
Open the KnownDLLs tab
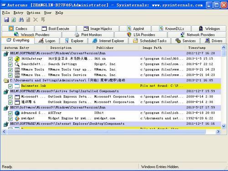(171, 29)
